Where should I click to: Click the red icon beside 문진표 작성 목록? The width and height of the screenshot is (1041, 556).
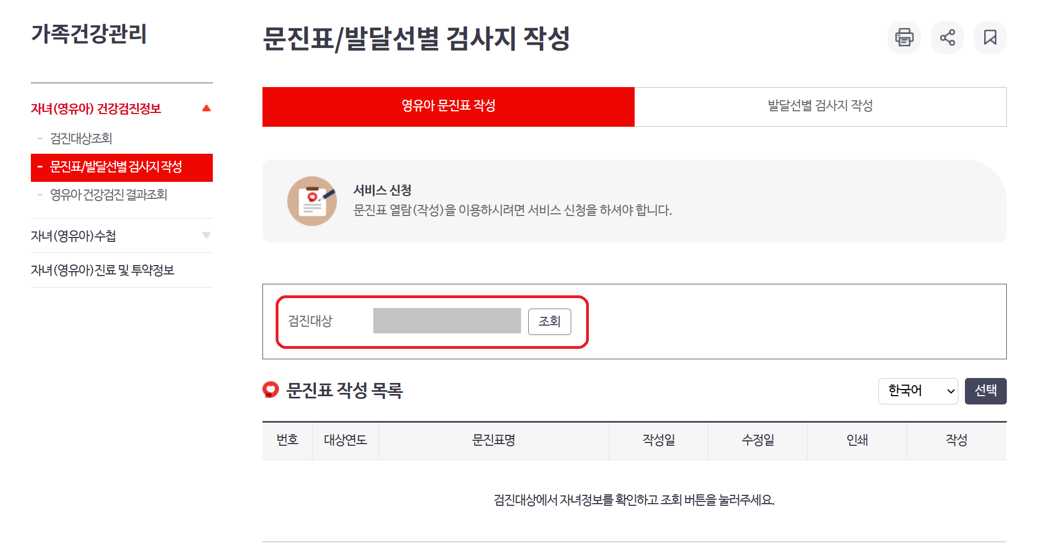pyautogui.click(x=270, y=391)
